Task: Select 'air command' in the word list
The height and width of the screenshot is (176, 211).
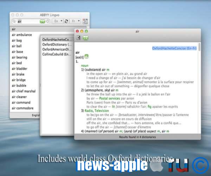Action: (x=21, y=103)
